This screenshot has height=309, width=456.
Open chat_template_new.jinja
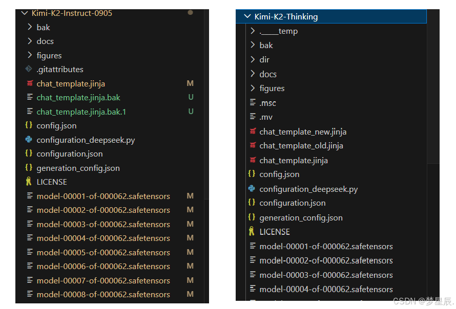303,132
